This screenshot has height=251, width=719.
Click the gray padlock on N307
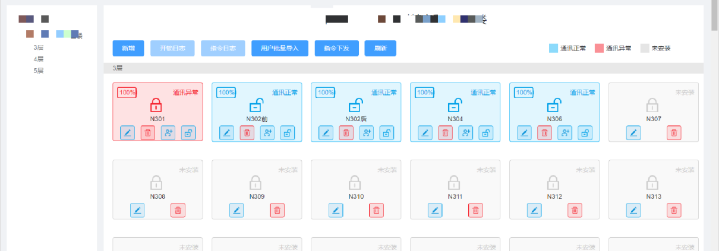pos(652,105)
